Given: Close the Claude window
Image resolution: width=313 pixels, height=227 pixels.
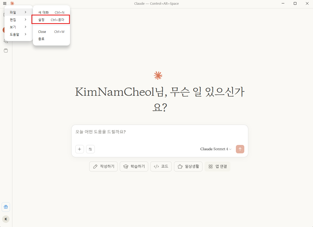Looking at the screenshot, I should [307, 3].
